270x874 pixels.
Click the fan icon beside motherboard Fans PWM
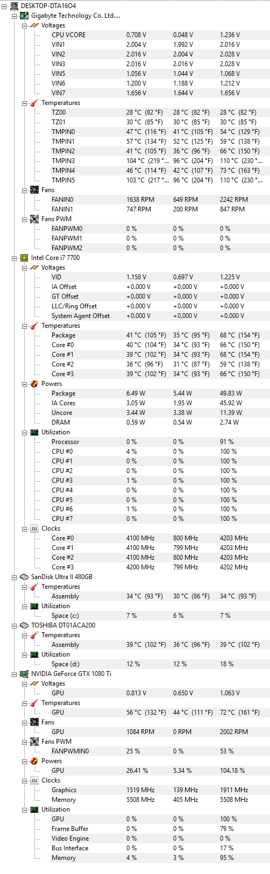point(34,219)
